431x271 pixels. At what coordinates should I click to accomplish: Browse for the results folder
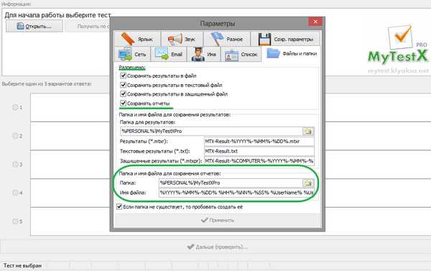308,131
